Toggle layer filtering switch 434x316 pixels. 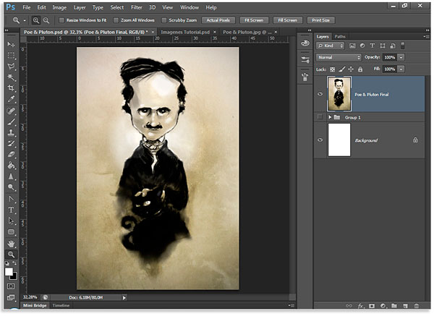pos(403,46)
